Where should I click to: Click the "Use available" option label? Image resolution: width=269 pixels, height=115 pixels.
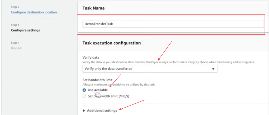97,90
